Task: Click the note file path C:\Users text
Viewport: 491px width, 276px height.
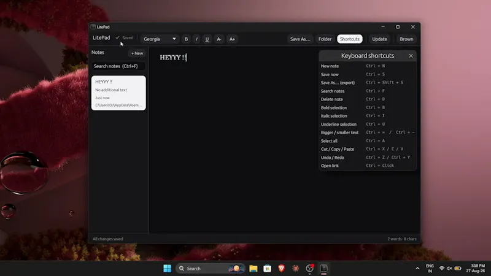Action: pos(118,105)
